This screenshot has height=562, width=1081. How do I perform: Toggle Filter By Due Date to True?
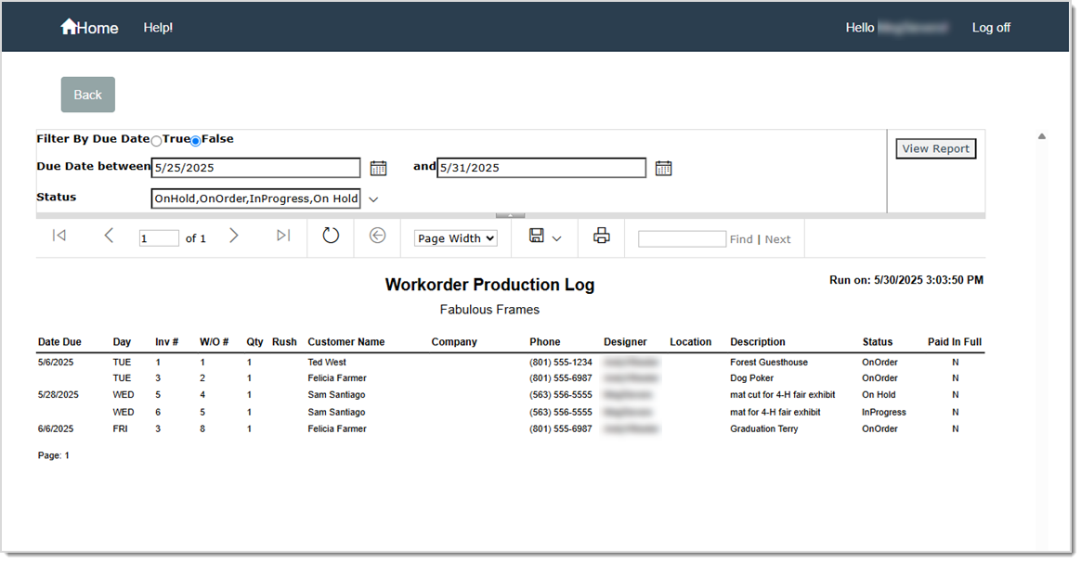pos(156,139)
